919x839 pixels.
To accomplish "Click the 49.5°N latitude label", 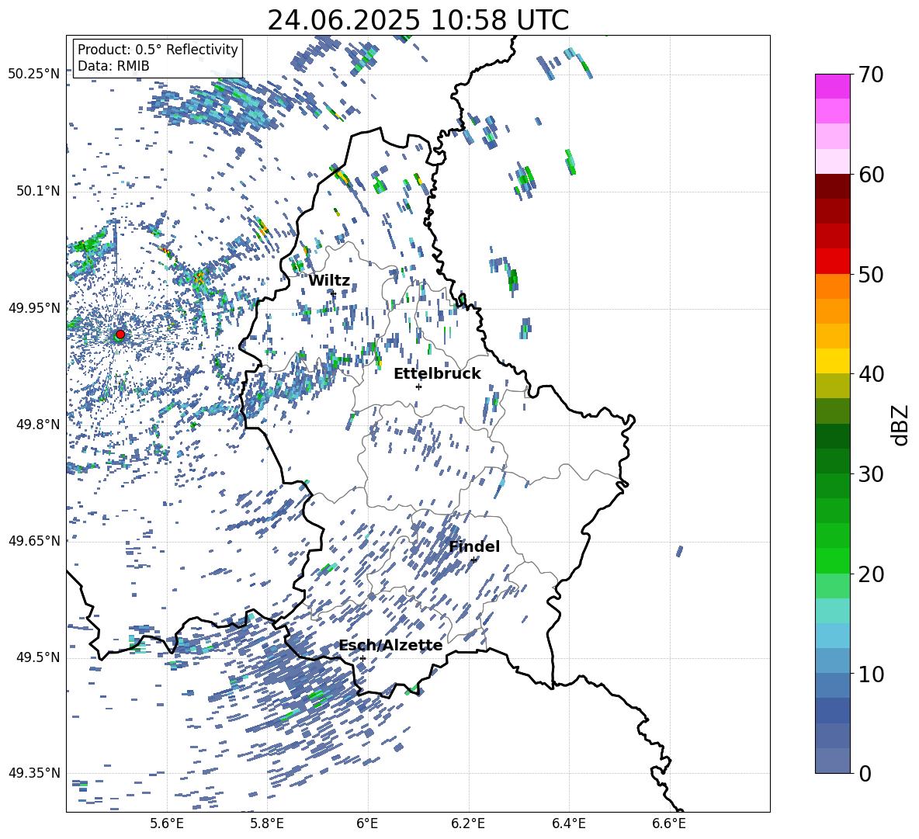I will [x=39, y=657].
